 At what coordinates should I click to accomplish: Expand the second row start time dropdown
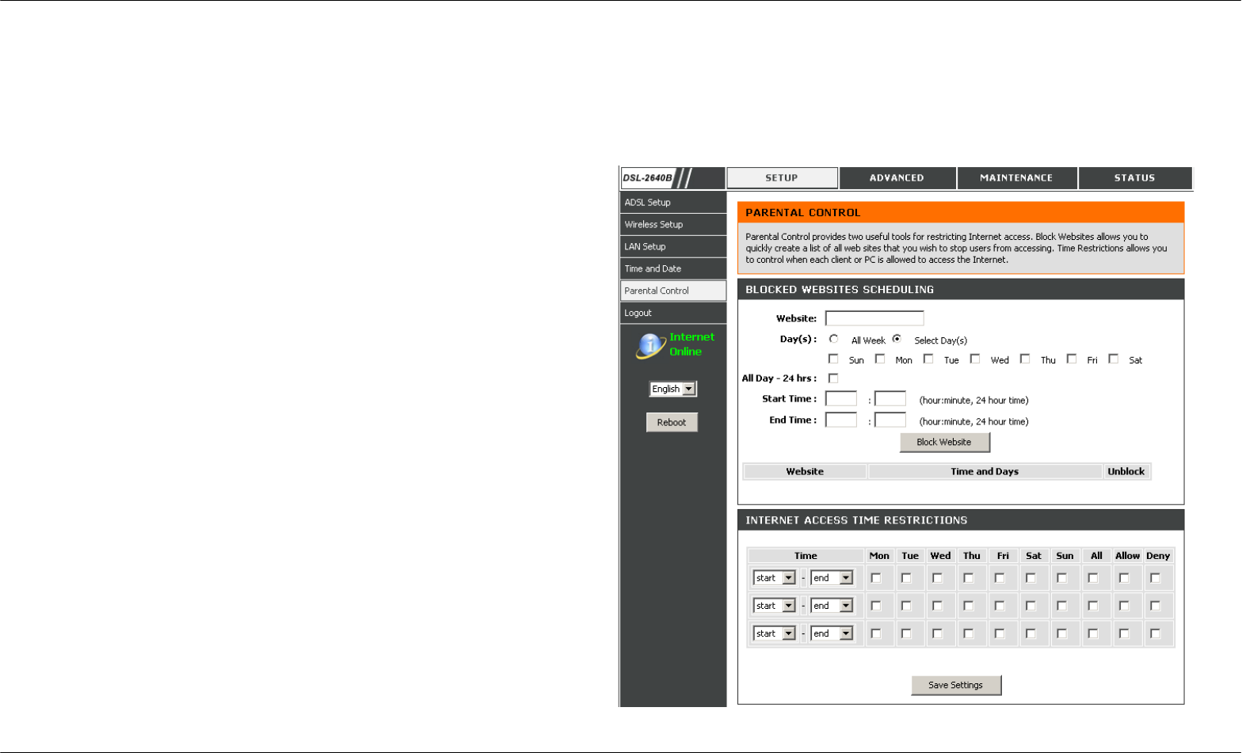[774, 606]
